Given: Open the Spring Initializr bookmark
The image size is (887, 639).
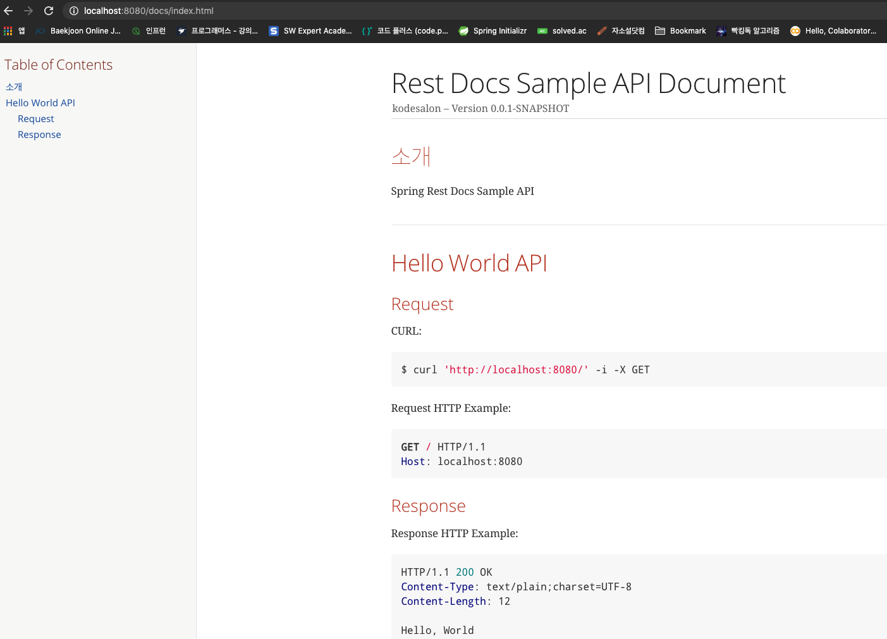Looking at the screenshot, I should point(492,31).
